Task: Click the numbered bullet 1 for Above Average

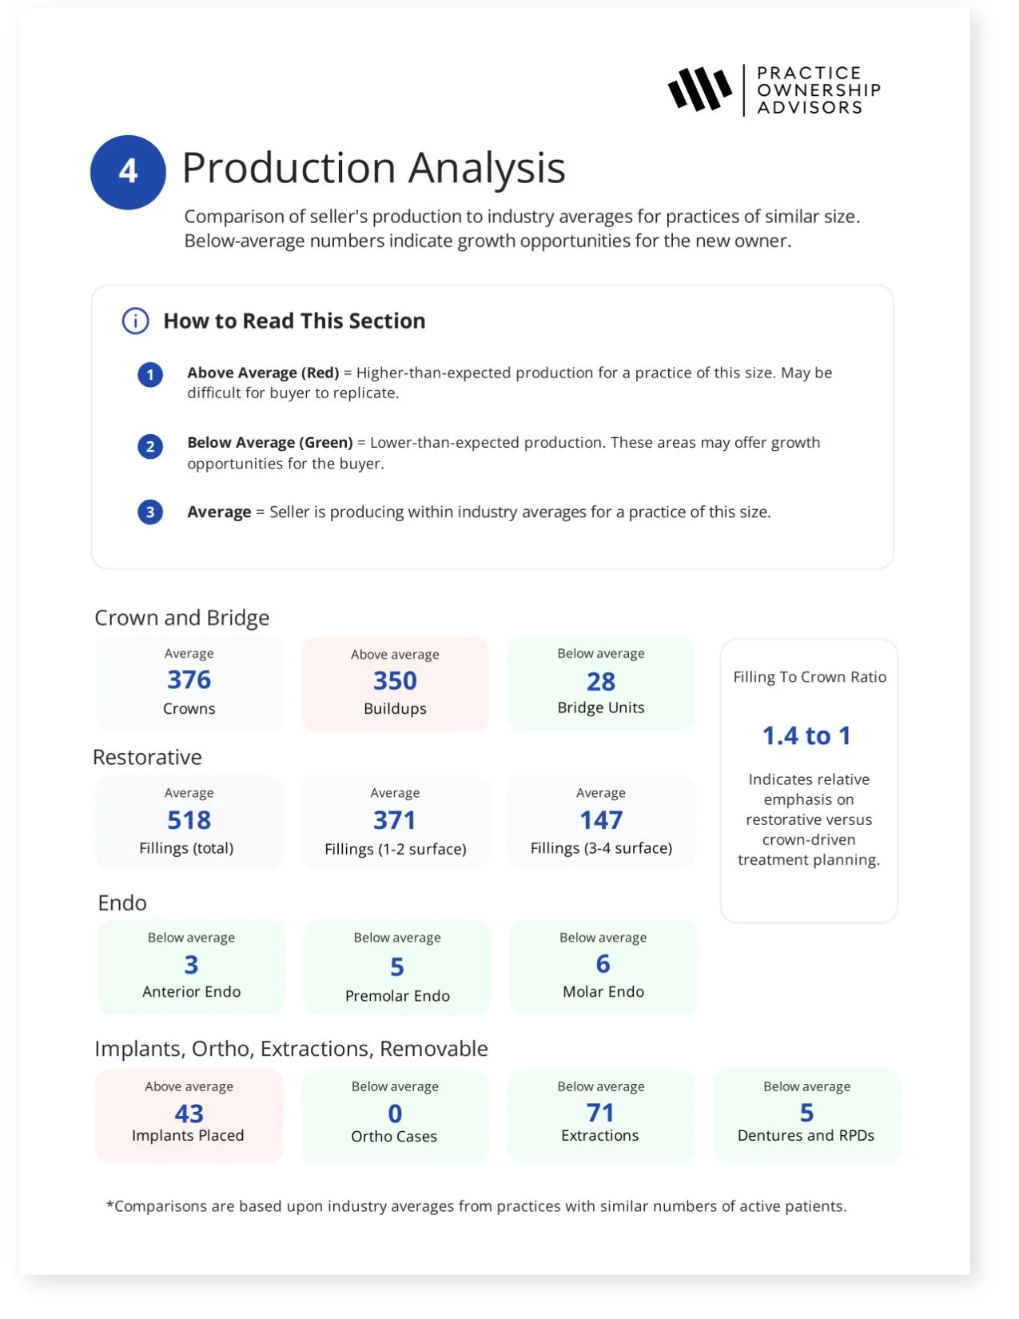Action: (x=150, y=374)
